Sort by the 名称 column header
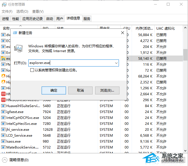Screen dimensions: 188x166 click(6, 28)
